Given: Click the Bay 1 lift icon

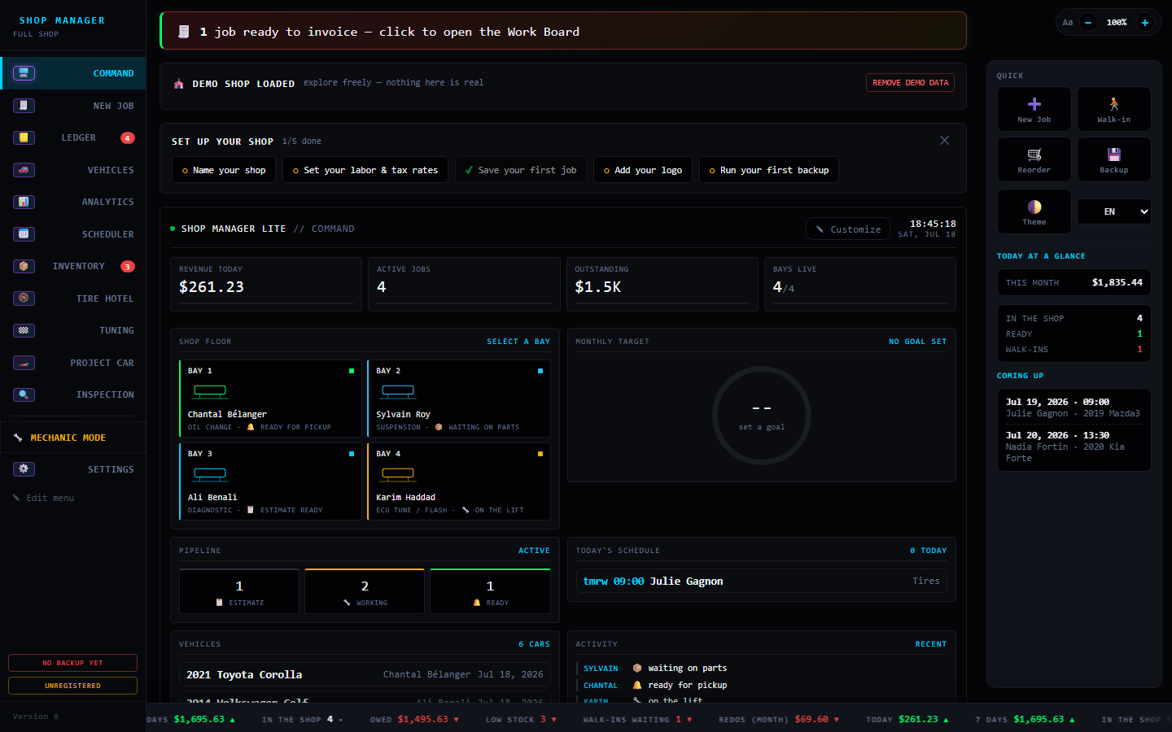Looking at the screenshot, I should (x=210, y=392).
